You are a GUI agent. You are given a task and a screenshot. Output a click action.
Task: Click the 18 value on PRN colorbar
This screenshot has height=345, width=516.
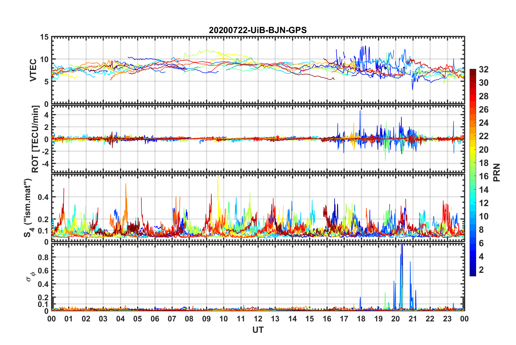[x=484, y=163]
